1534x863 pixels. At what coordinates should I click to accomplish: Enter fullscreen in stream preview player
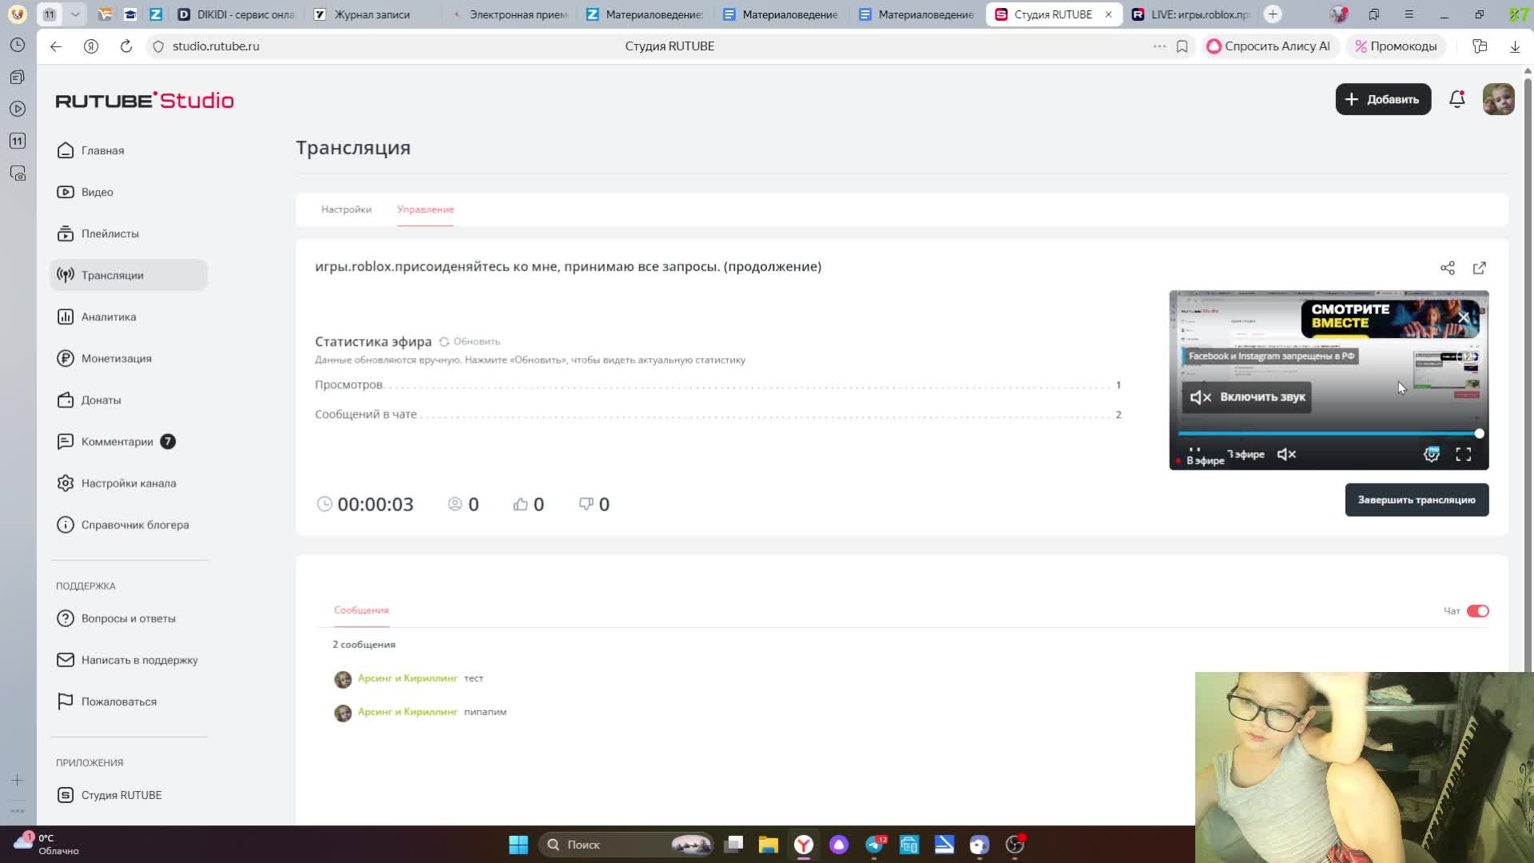click(x=1463, y=455)
